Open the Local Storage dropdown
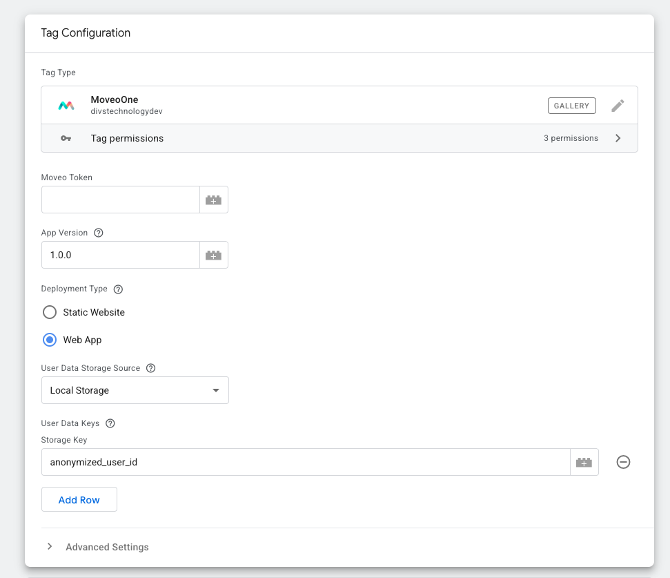 (135, 390)
